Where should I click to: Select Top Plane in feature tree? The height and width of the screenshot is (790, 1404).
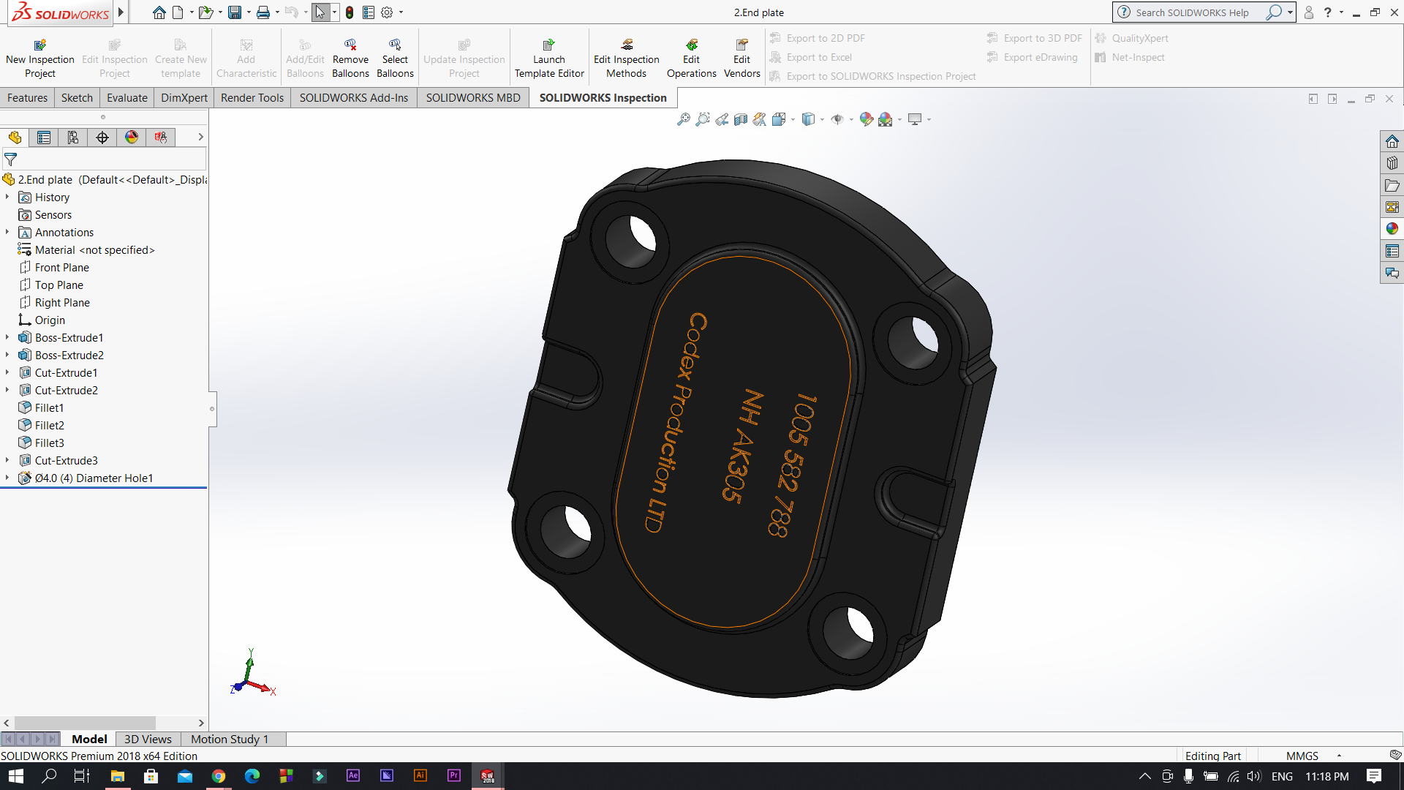58,285
